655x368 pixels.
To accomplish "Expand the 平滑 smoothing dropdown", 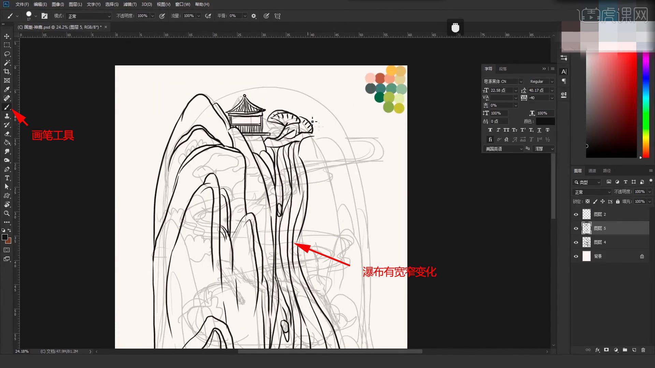I will tap(245, 16).
